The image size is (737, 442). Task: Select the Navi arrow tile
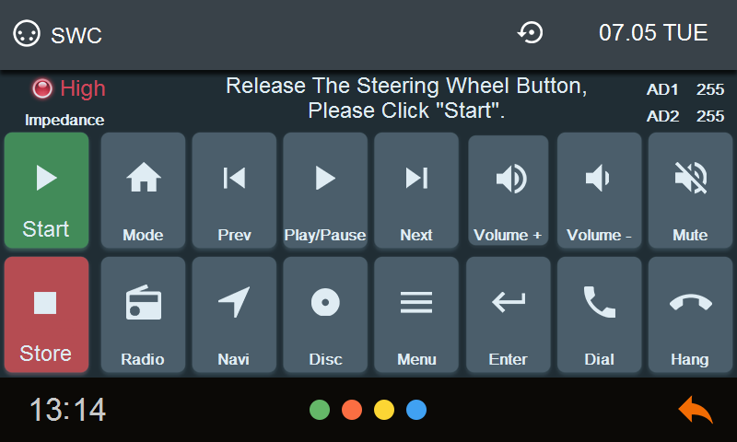pyautogui.click(x=234, y=314)
